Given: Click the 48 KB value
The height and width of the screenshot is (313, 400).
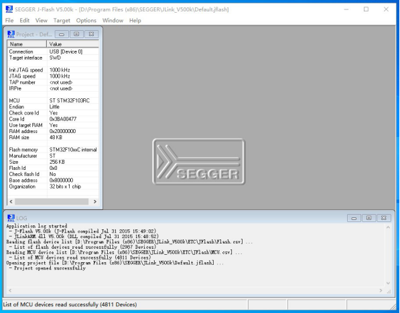Looking at the screenshot, I should [56, 137].
